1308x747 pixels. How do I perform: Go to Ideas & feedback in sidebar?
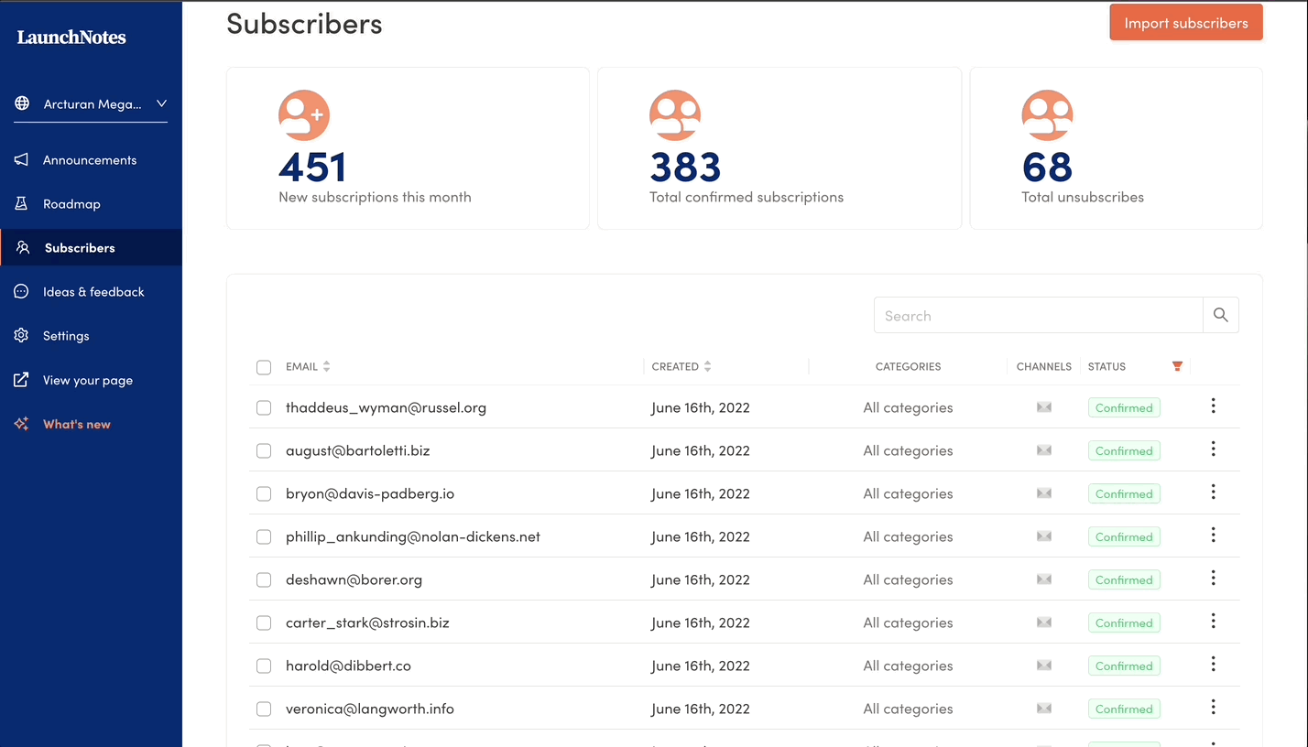pyautogui.click(x=93, y=292)
